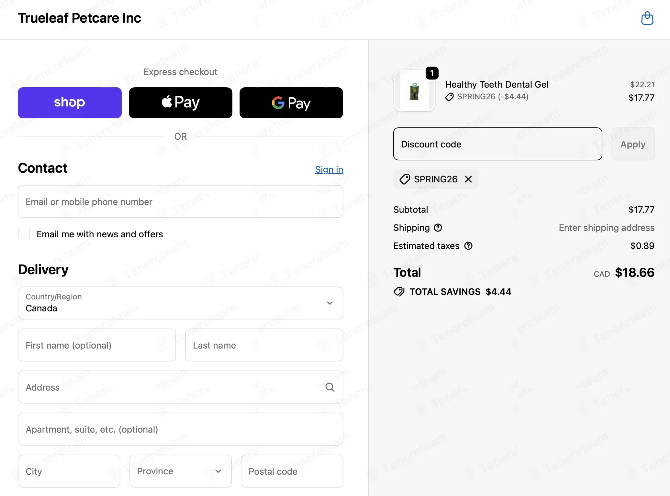Open the Sign in link

pos(329,169)
